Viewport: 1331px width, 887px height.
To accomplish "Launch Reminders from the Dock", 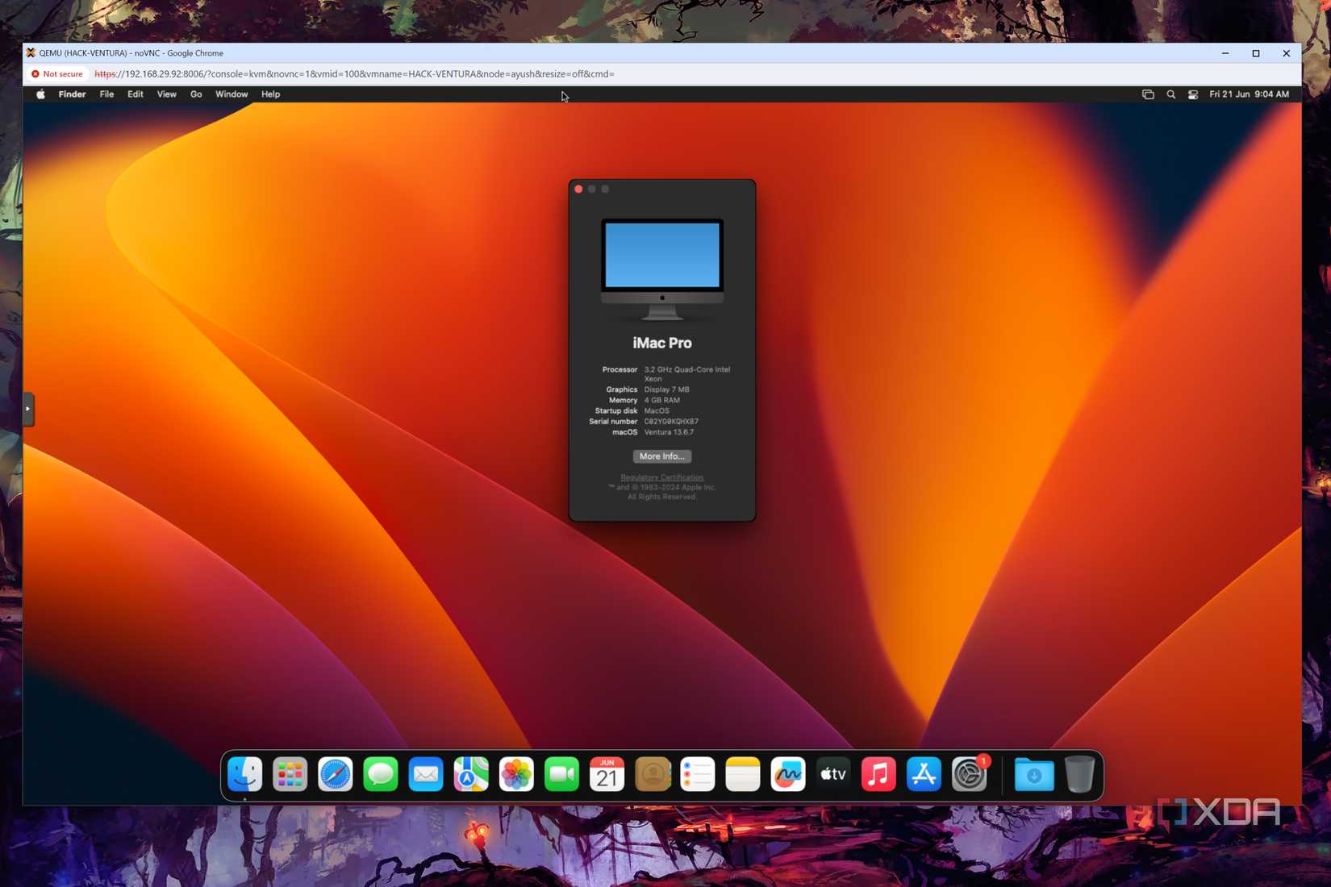I will pyautogui.click(x=698, y=775).
